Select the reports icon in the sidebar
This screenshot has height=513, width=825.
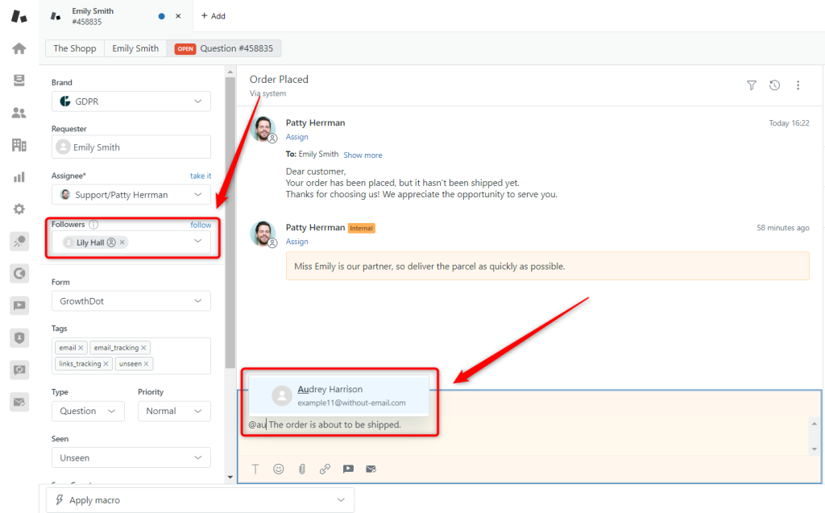coord(18,176)
